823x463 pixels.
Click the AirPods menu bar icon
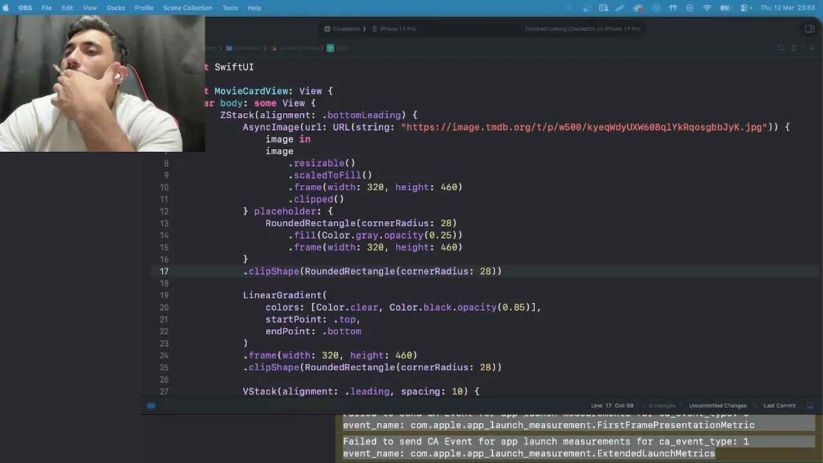[673, 8]
